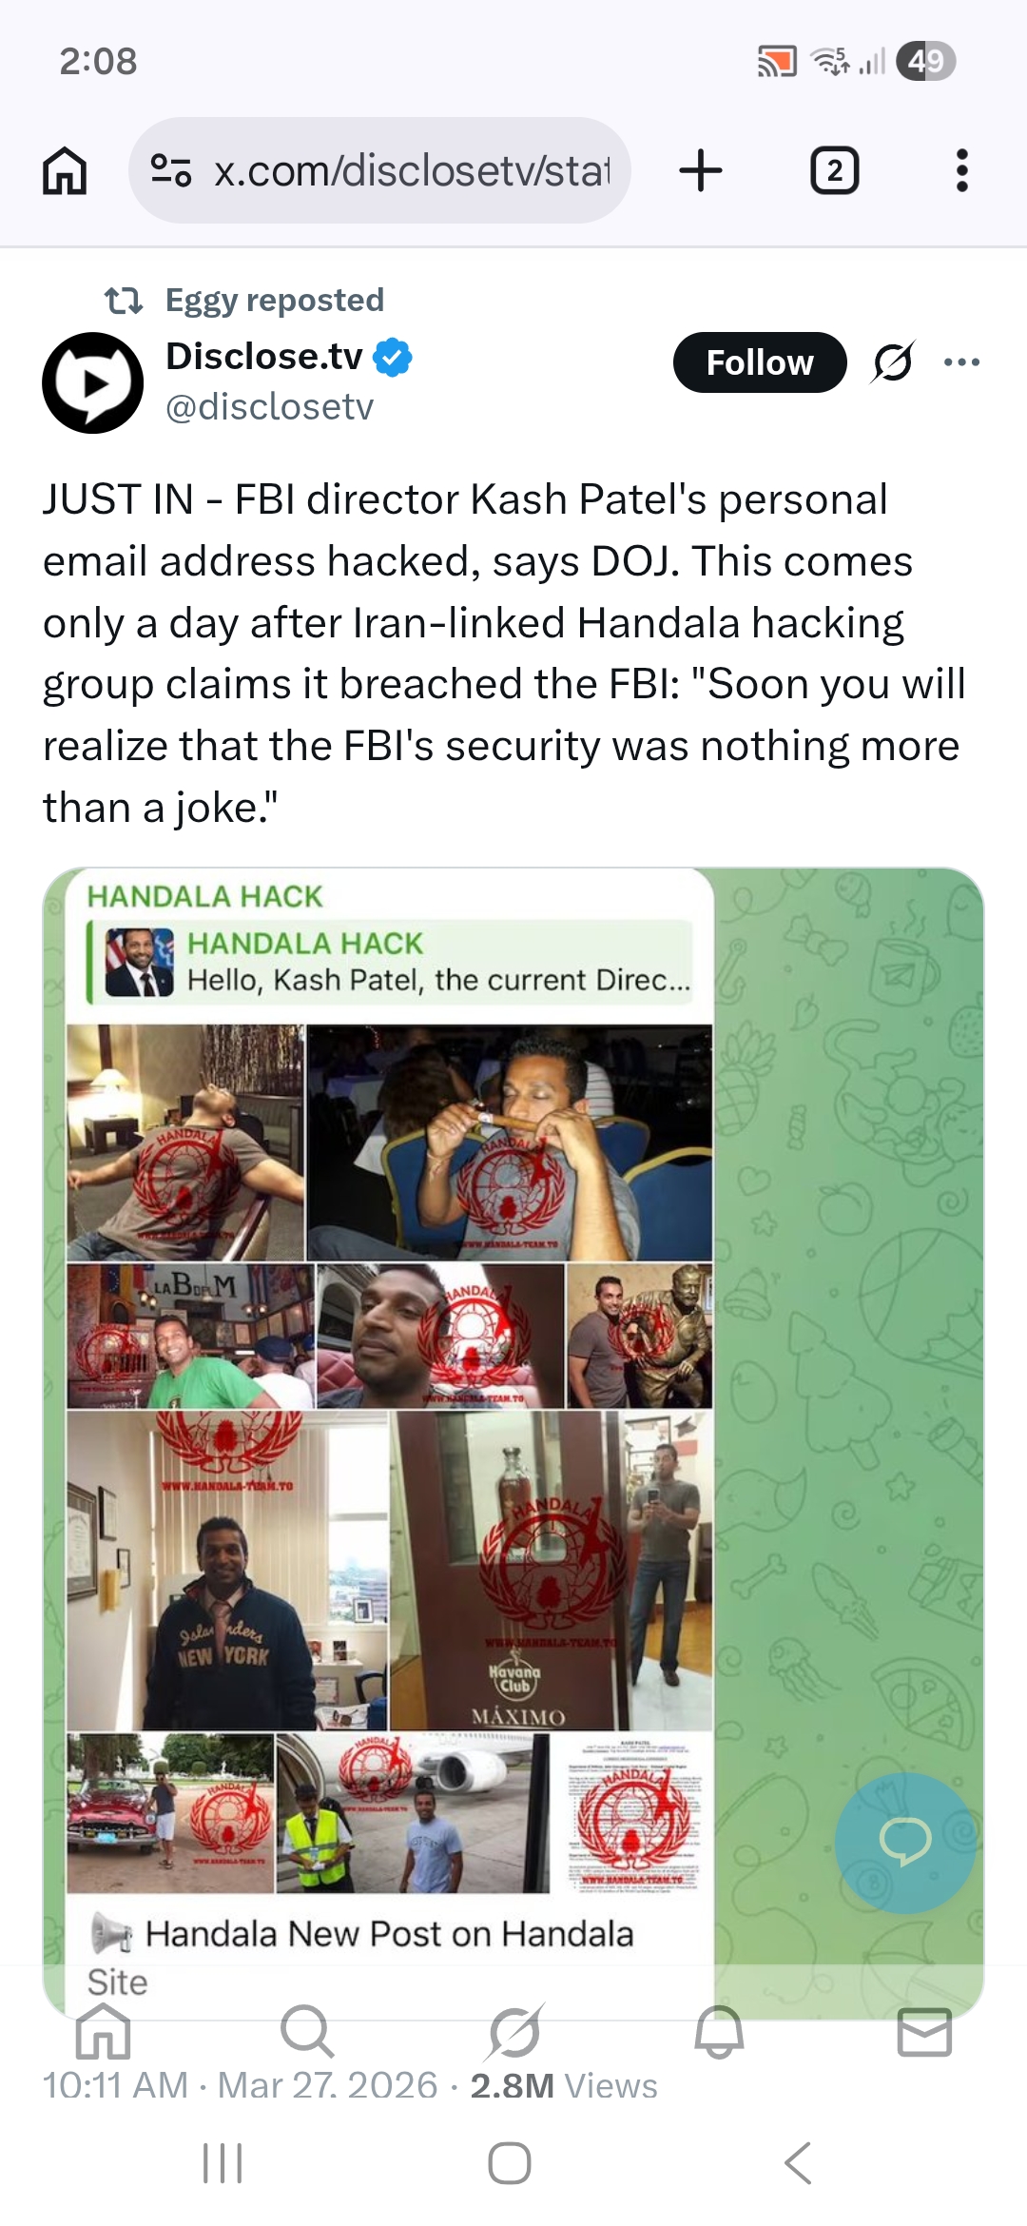Tap the Grok icon beside Follow
This screenshot has width=1027, height=2226.
pos(893,361)
